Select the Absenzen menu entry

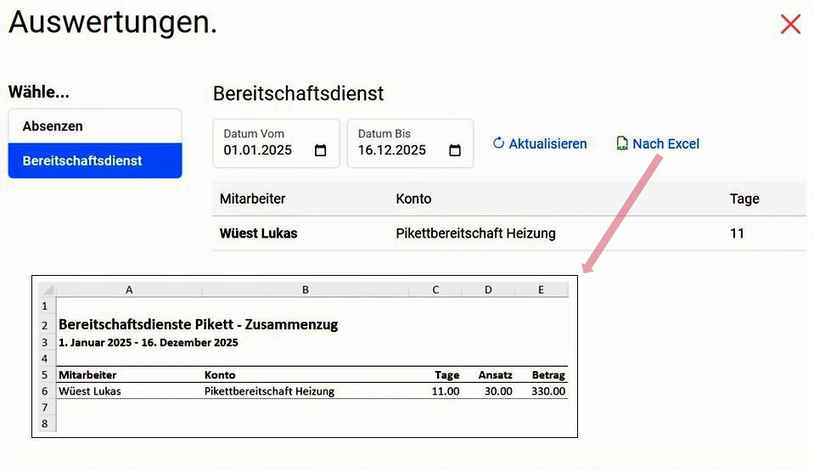pyautogui.click(x=95, y=126)
